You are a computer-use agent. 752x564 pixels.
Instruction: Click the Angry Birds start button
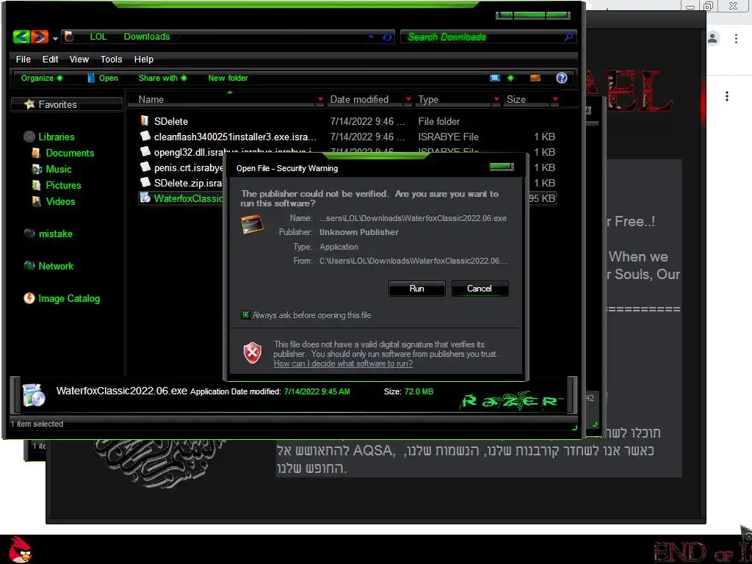20,549
